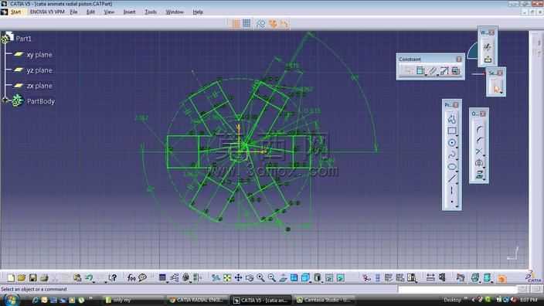Image resolution: width=544 pixels, height=306 pixels.
Task: Select the Rotate view tool
Action: 250,277
